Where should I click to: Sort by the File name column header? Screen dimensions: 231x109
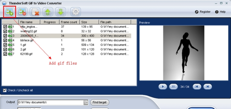pyautogui.click(x=30, y=22)
